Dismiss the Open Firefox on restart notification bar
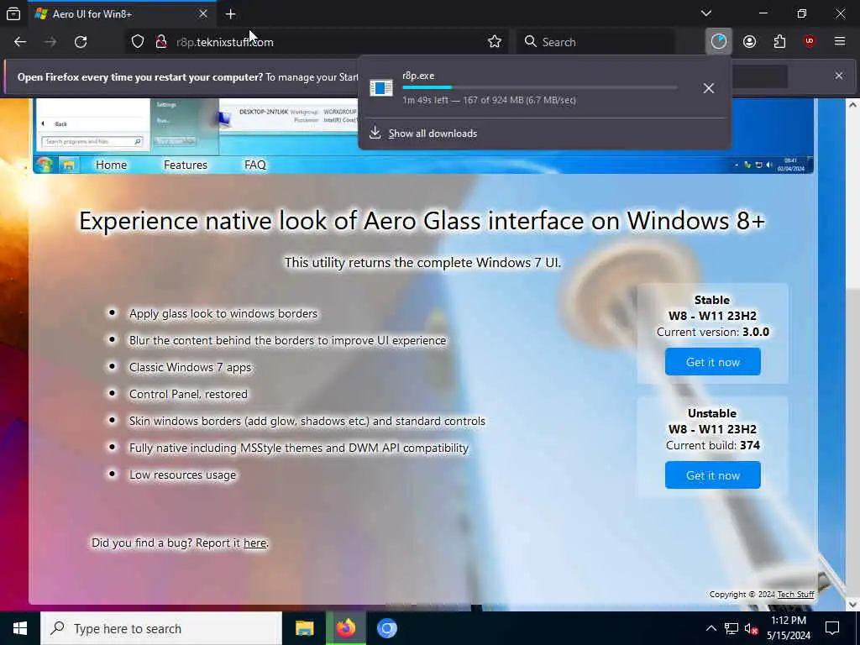 point(839,76)
